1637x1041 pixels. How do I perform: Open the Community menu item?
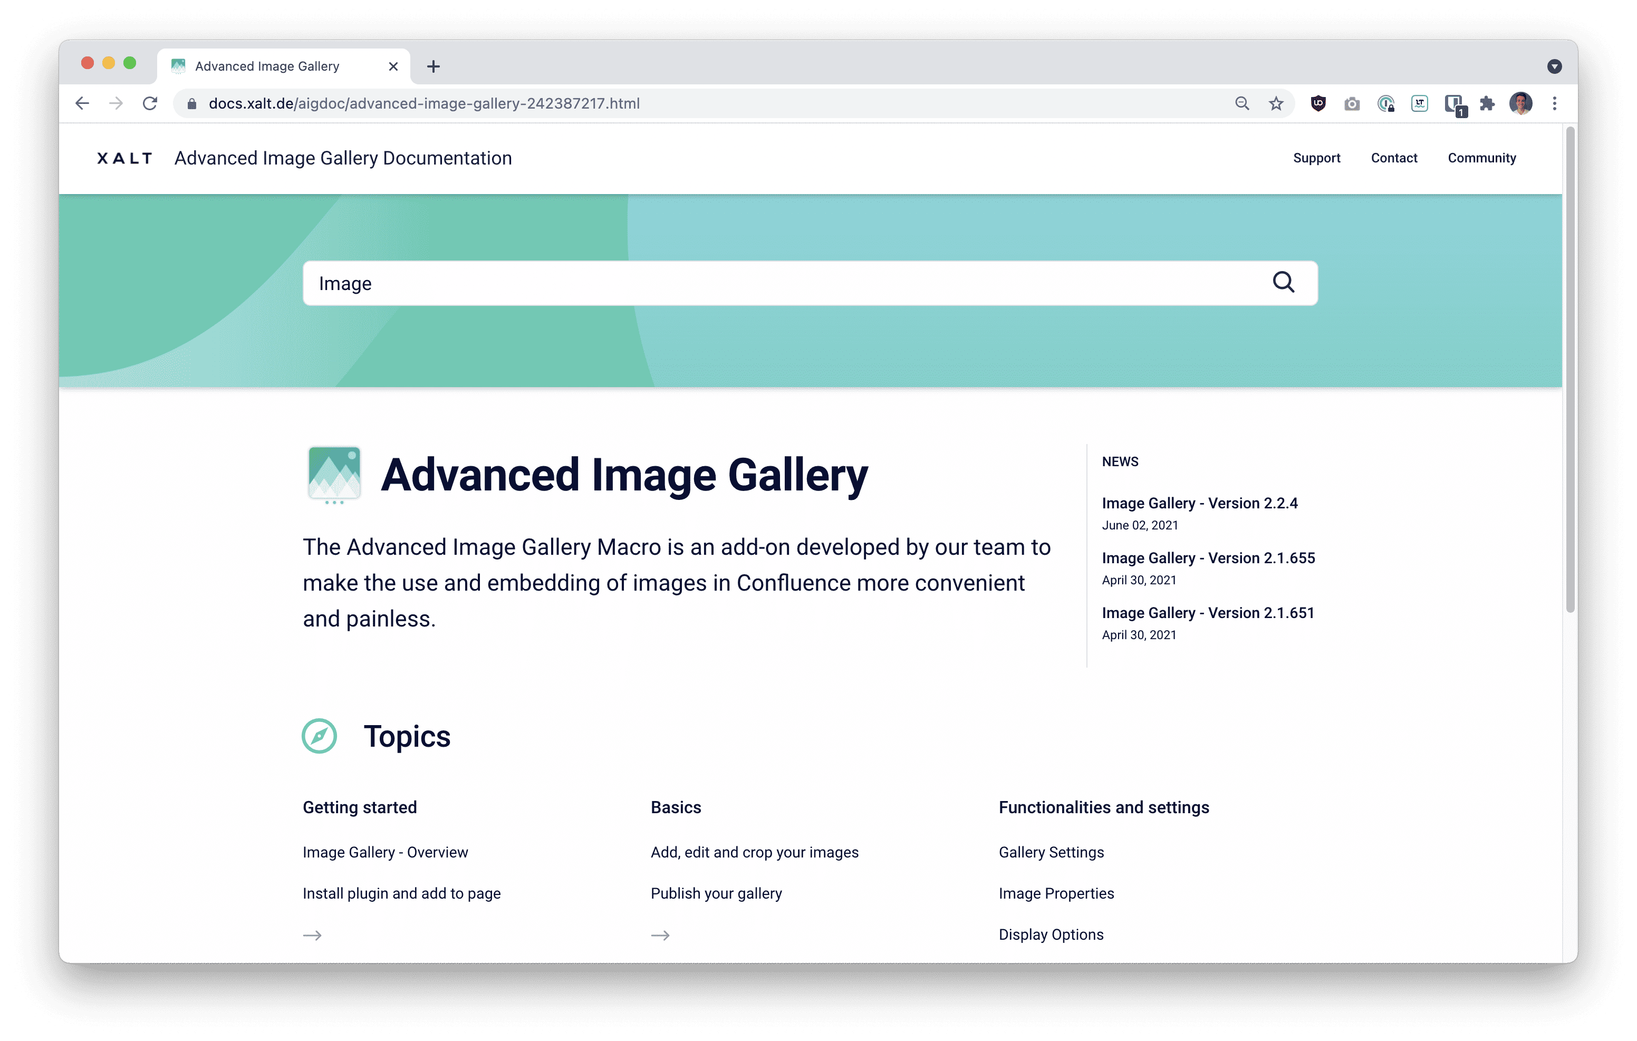pyautogui.click(x=1481, y=158)
